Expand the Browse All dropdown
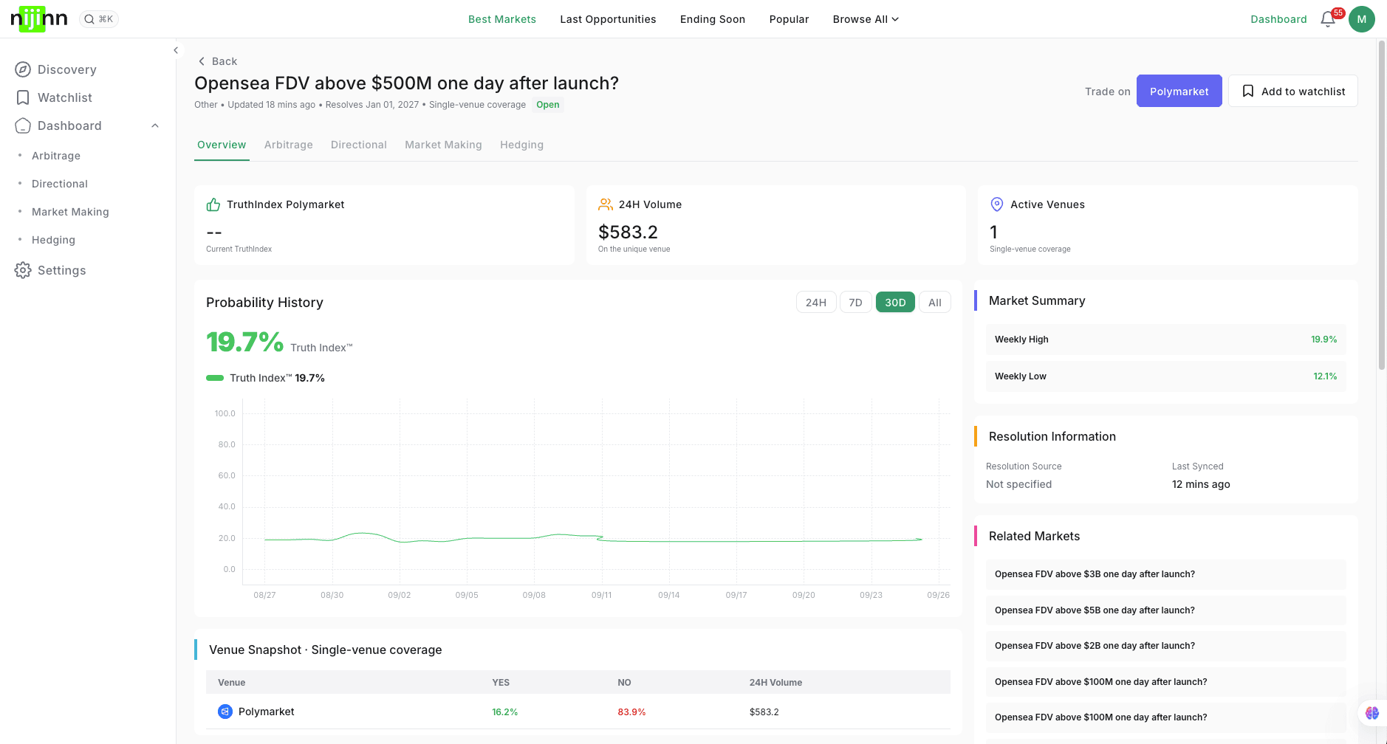The height and width of the screenshot is (744, 1387). pyautogui.click(x=866, y=19)
